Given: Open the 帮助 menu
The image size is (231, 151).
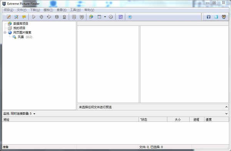Looking at the screenshot, I should coord(89,10).
